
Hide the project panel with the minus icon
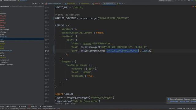(x=43, y=3)
